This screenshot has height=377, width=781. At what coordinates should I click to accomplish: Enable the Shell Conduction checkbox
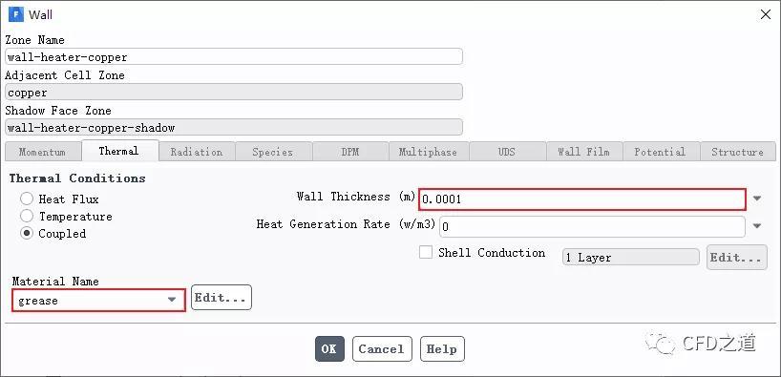coord(426,253)
